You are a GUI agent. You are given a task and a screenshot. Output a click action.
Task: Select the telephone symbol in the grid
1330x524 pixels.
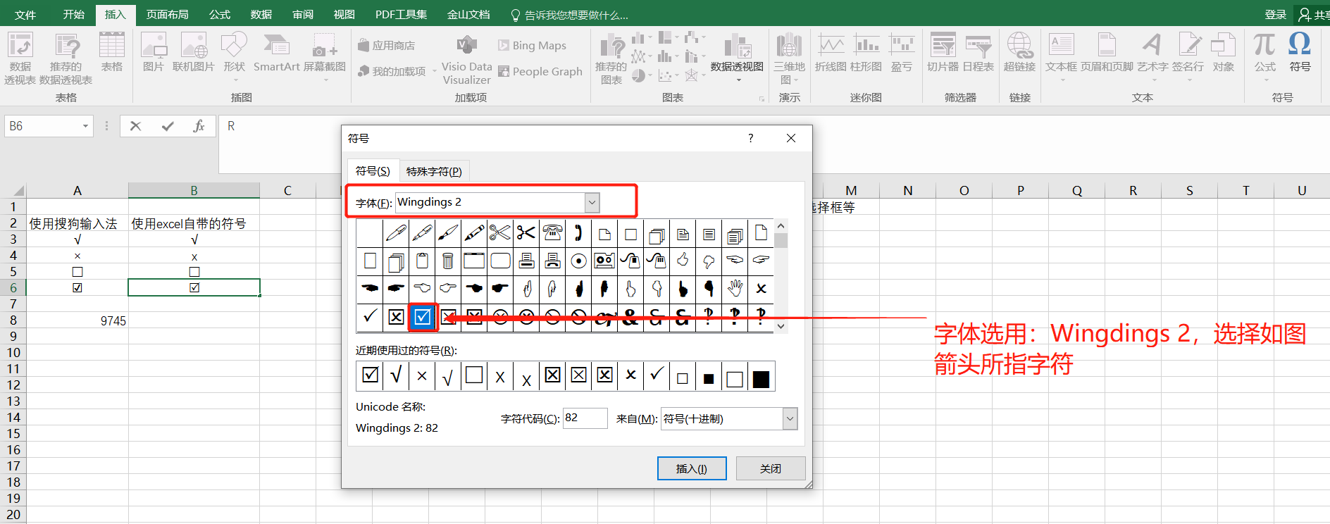click(x=552, y=233)
